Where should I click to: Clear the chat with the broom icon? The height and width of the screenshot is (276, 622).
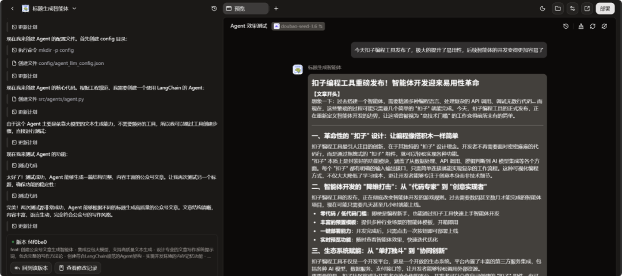point(581,26)
